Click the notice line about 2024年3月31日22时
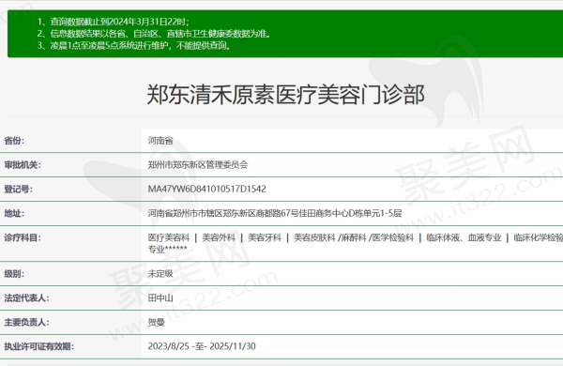The height and width of the screenshot is (366, 563). (114, 22)
